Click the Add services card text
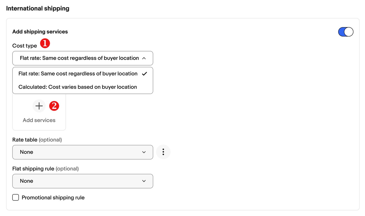 point(39,120)
